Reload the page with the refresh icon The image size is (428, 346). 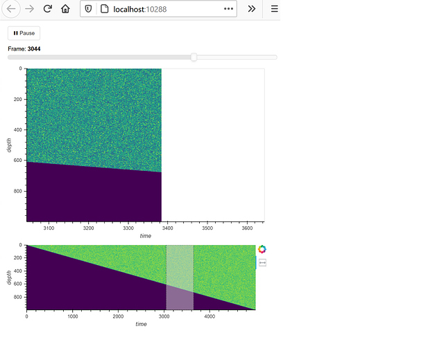47,9
